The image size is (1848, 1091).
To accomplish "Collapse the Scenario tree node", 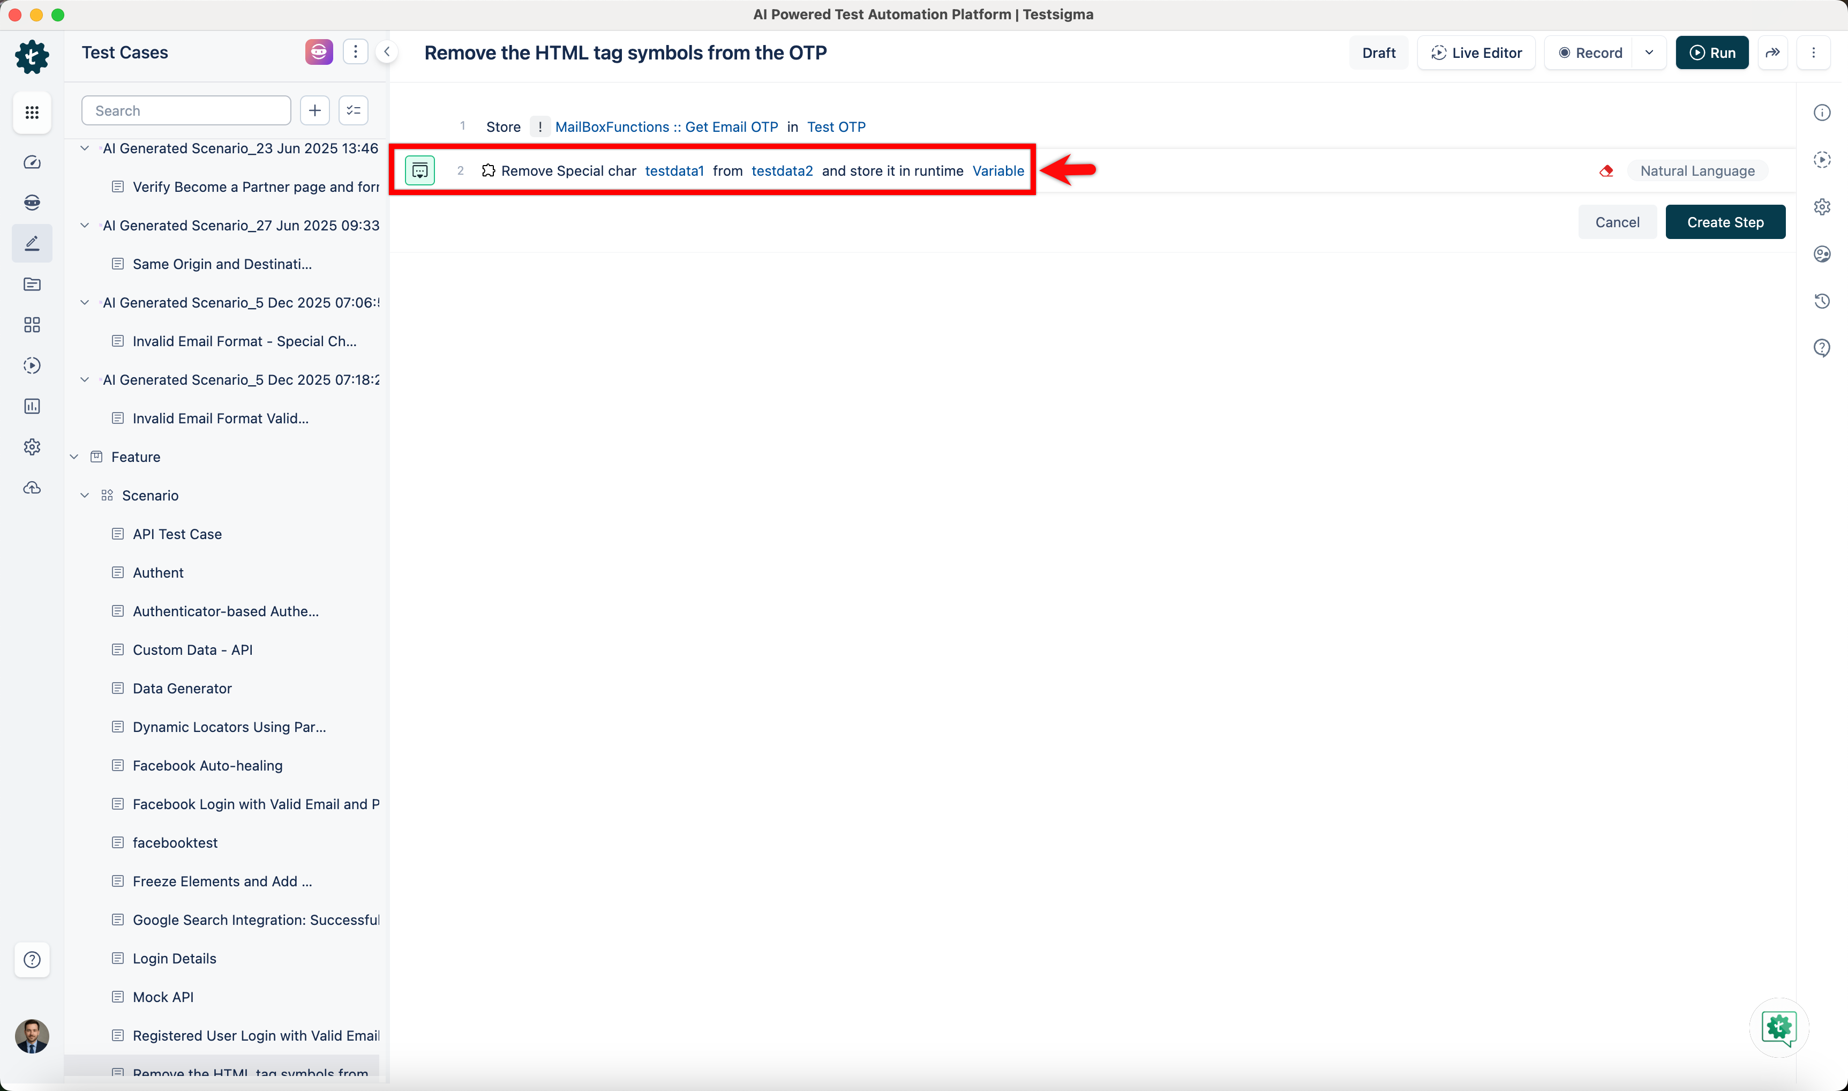I will click(85, 496).
